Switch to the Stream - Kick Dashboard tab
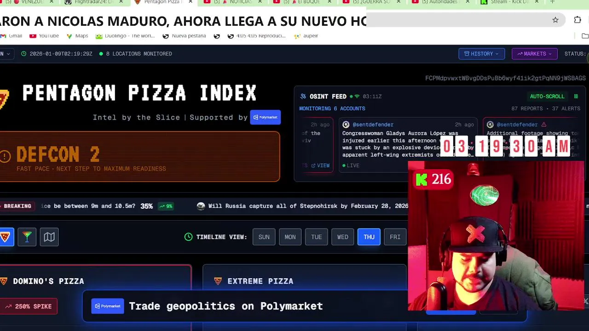589x331 pixels. pos(508,2)
